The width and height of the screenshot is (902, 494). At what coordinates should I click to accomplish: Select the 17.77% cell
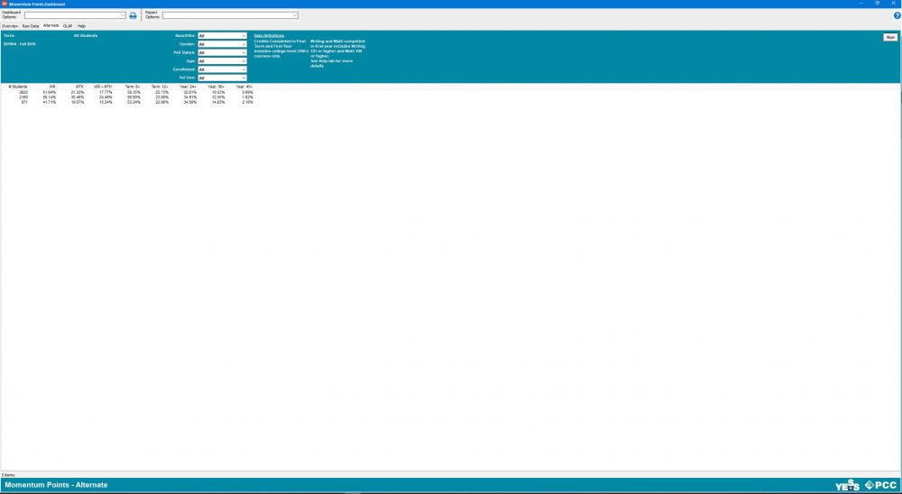click(106, 92)
